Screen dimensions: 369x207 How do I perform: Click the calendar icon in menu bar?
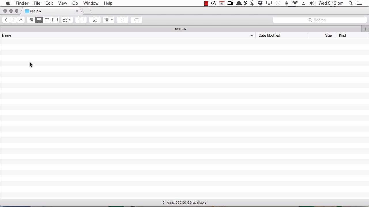coord(222,3)
